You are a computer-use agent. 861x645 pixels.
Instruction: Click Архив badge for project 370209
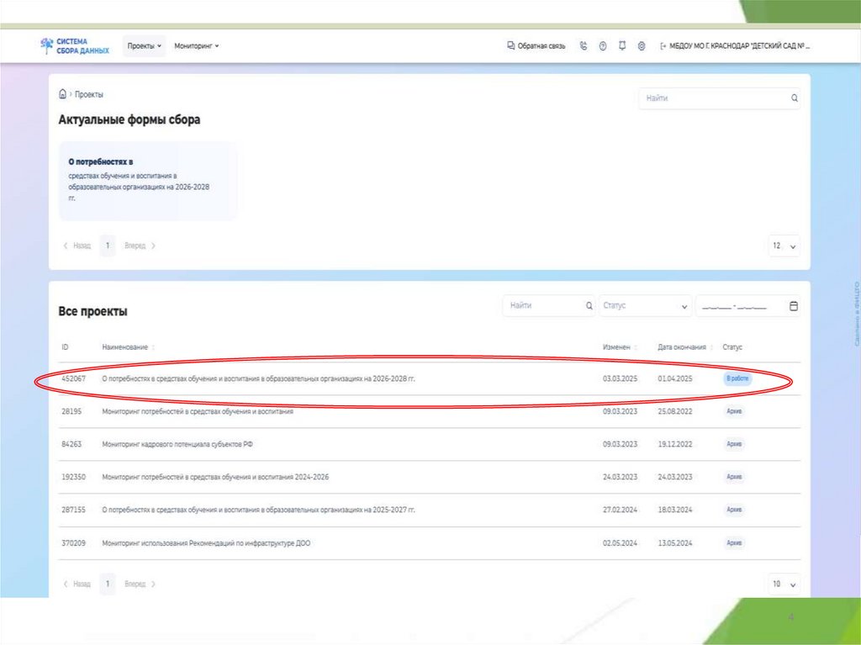click(734, 542)
